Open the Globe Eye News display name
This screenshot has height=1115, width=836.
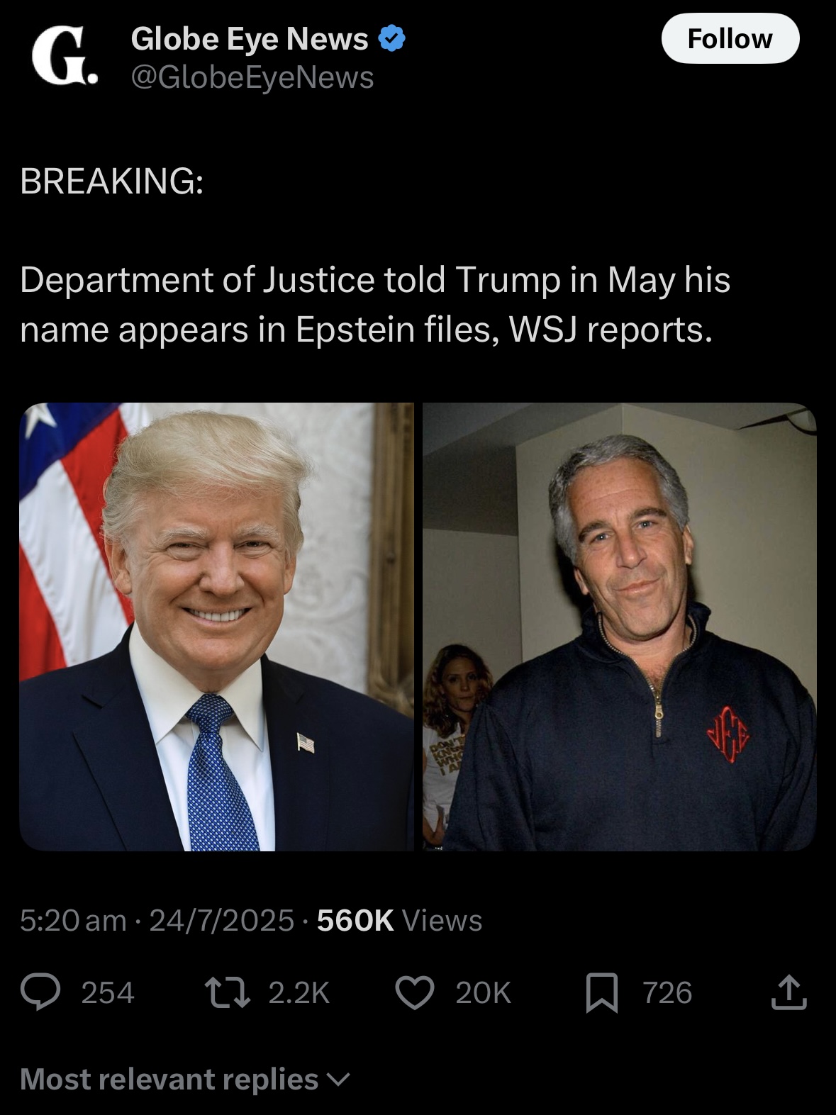coord(250,39)
